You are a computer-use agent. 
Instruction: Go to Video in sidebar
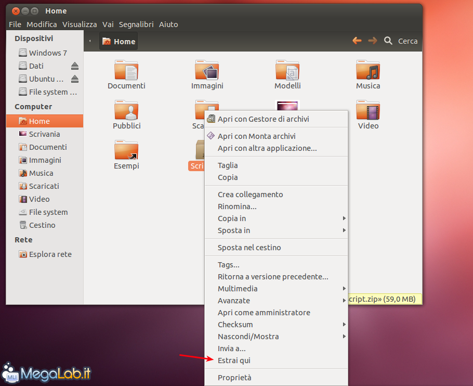point(45,199)
